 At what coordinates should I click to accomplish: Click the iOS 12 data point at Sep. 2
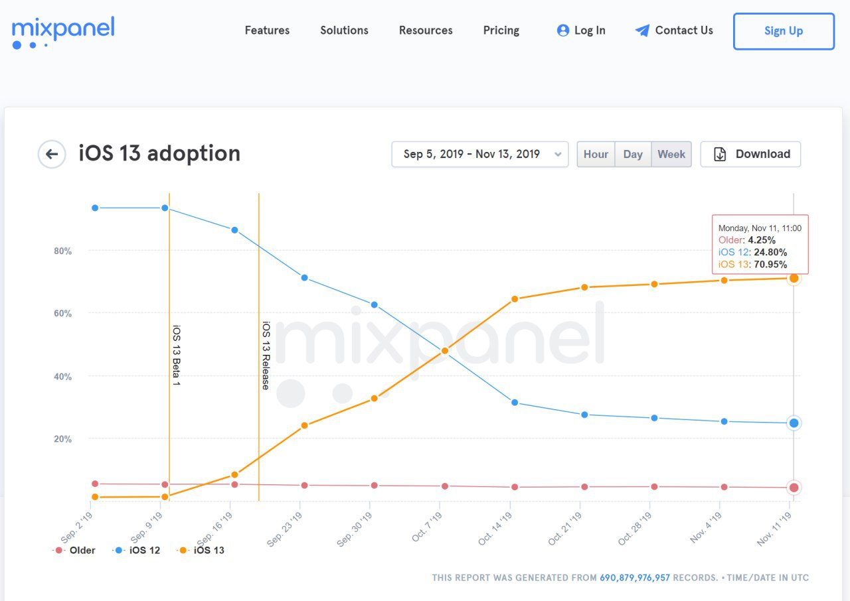[x=95, y=208]
